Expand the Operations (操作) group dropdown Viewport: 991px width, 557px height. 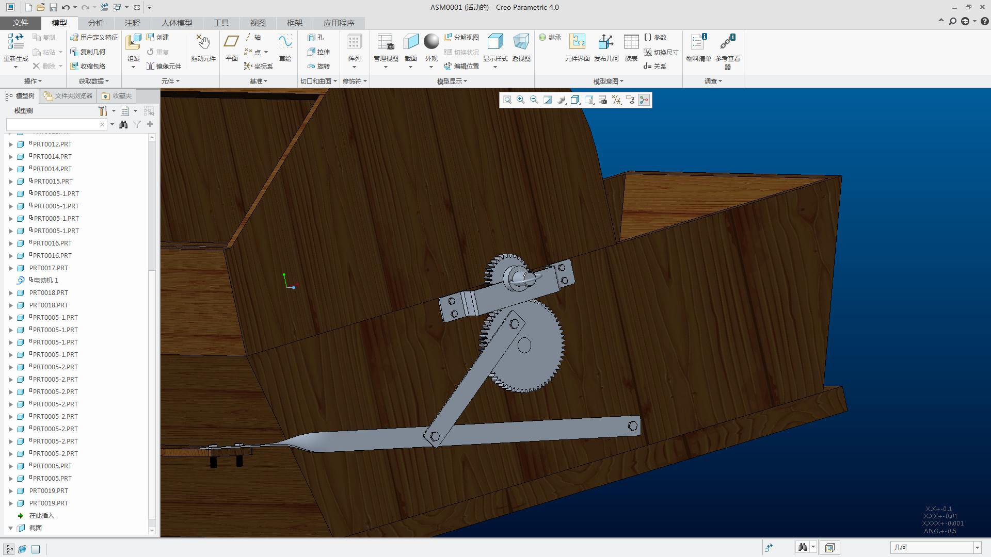pyautogui.click(x=33, y=81)
